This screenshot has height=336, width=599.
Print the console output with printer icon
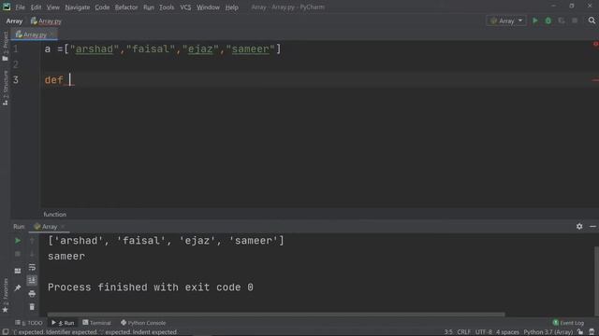[x=32, y=294]
